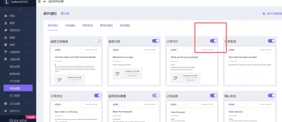Click the hamburger menu collapse icon
282x122 pixels.
[x=39, y=2]
